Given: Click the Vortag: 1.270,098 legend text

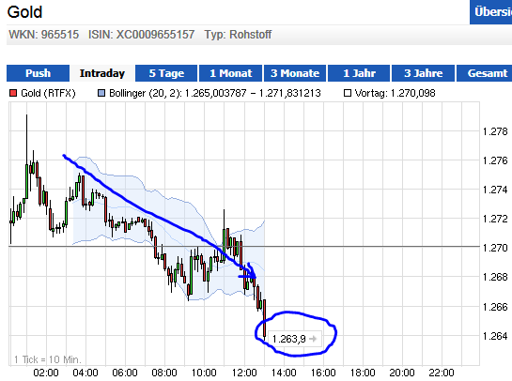Looking at the screenshot, I should coord(396,93).
